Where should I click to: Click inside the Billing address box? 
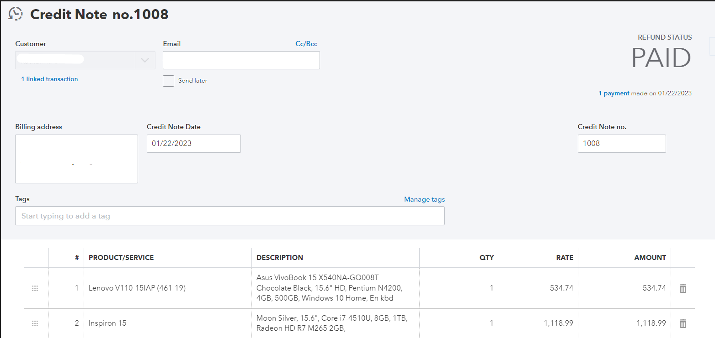pyautogui.click(x=76, y=159)
